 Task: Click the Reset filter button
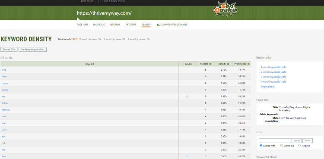point(308,140)
